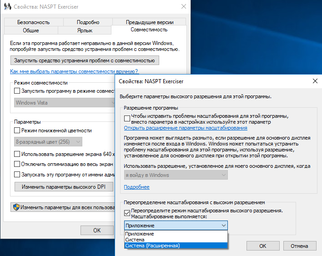322x256 pixels.
Task: Switch to the Подробно tab
Action: pyautogui.click(x=88, y=22)
